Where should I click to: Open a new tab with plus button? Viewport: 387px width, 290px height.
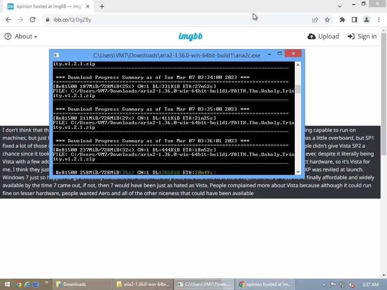pyautogui.click(x=102, y=6)
